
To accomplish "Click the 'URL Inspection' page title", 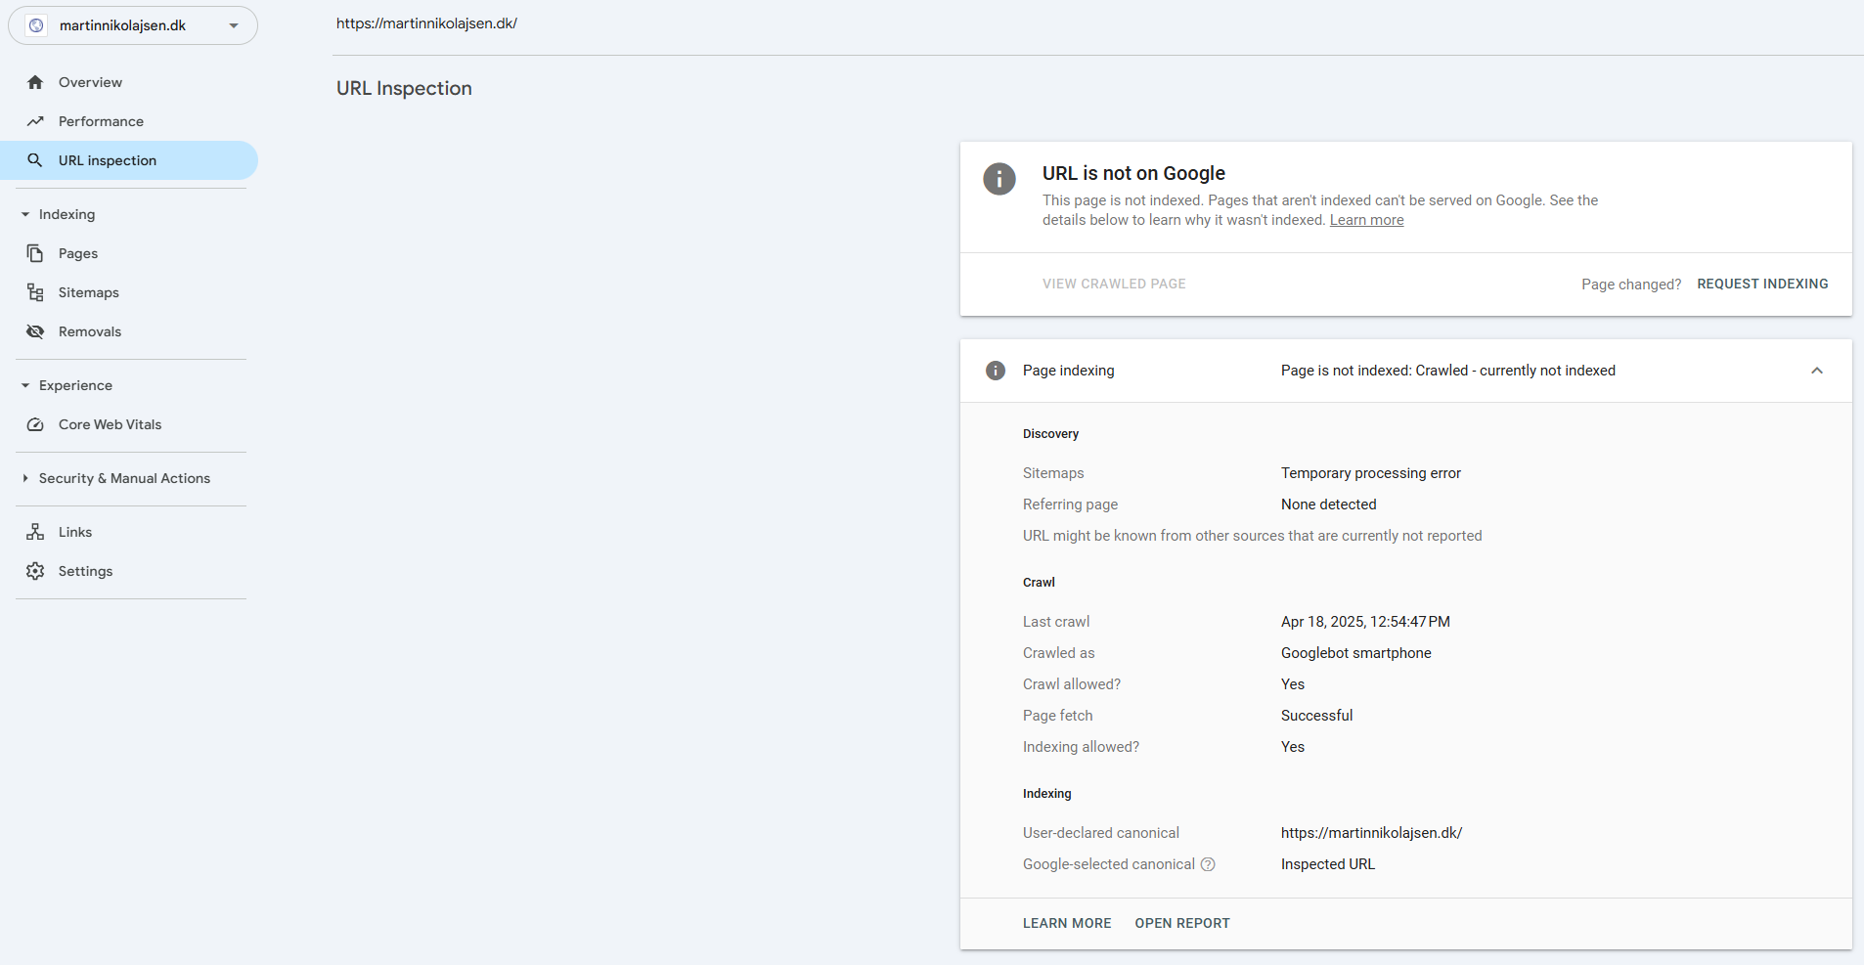I will tap(404, 88).
